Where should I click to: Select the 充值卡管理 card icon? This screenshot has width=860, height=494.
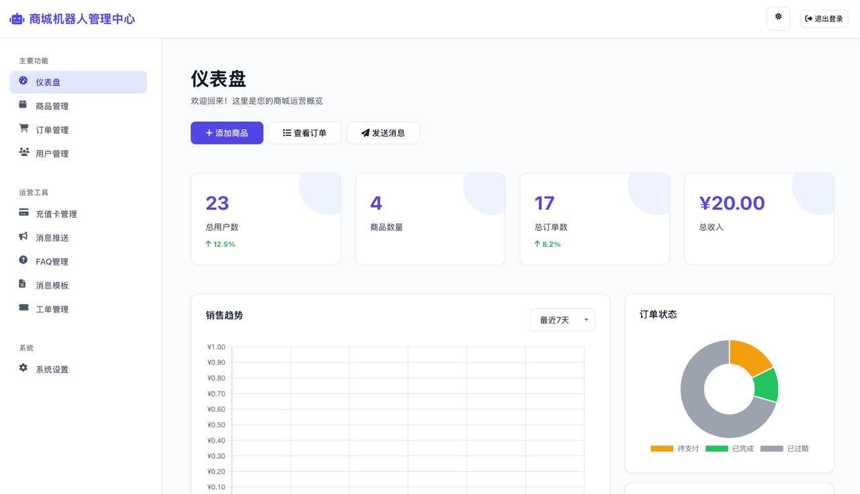[23, 214]
